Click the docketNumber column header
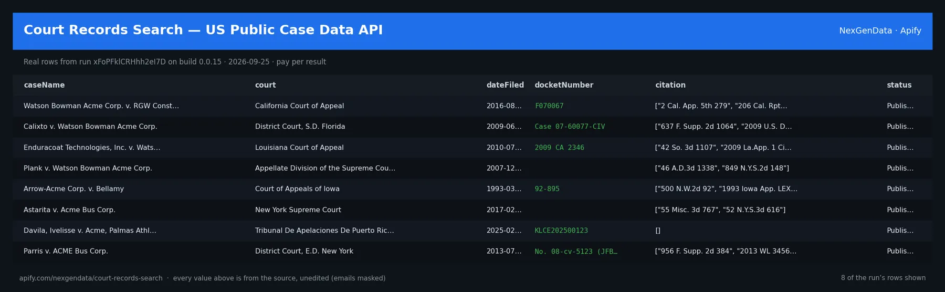The height and width of the screenshot is (292, 945). point(564,85)
